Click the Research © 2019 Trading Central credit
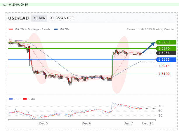 (151, 29)
